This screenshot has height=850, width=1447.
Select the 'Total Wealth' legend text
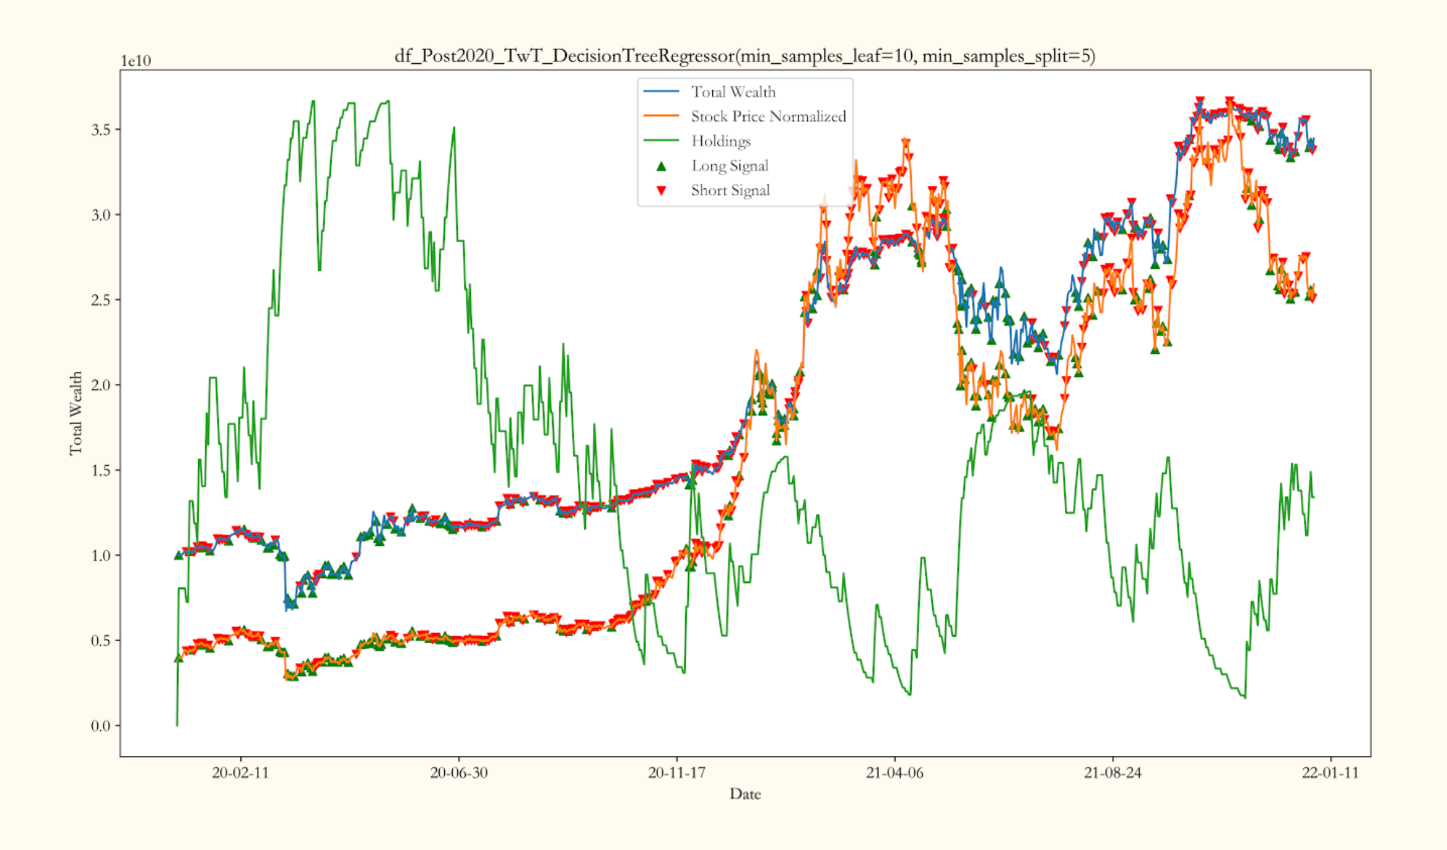pyautogui.click(x=733, y=92)
